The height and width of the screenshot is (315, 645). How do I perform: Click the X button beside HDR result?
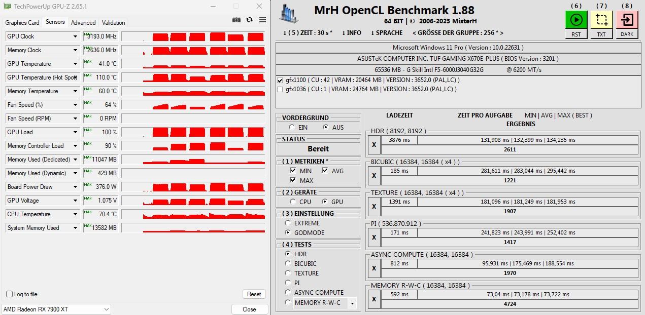[374, 144]
